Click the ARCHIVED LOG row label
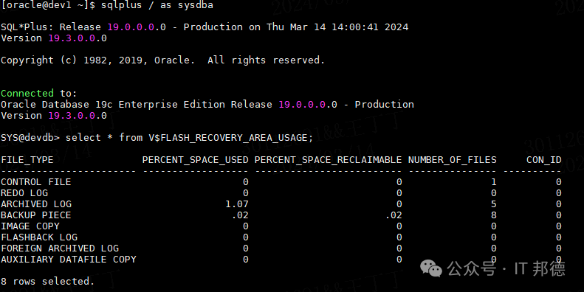 point(35,204)
